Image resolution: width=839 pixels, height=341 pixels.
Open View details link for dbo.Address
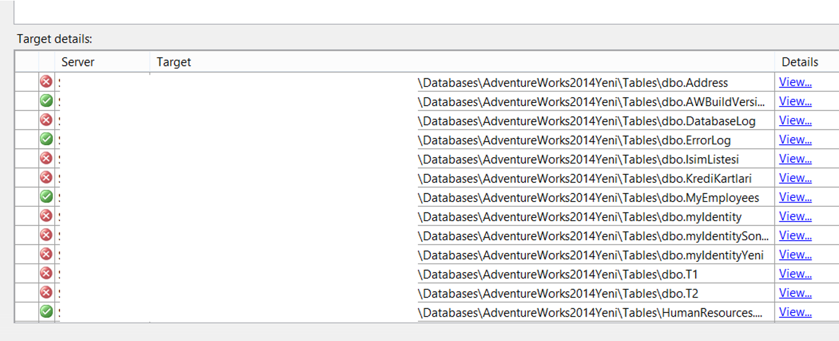pos(796,82)
